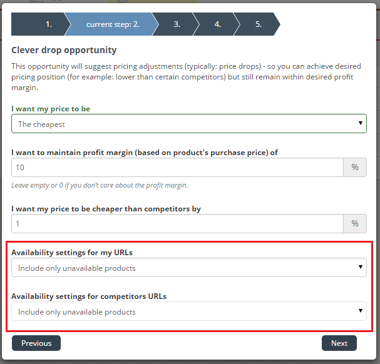The height and width of the screenshot is (364, 380).
Task: Select current step 2 in wizard
Action: coord(111,24)
